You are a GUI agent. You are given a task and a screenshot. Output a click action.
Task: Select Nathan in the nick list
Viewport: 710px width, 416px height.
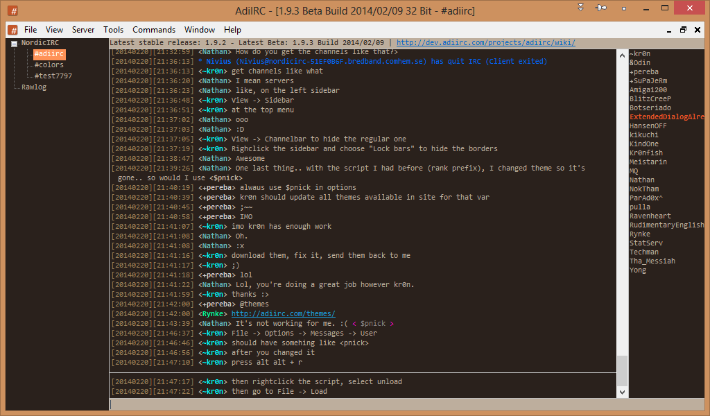point(642,180)
